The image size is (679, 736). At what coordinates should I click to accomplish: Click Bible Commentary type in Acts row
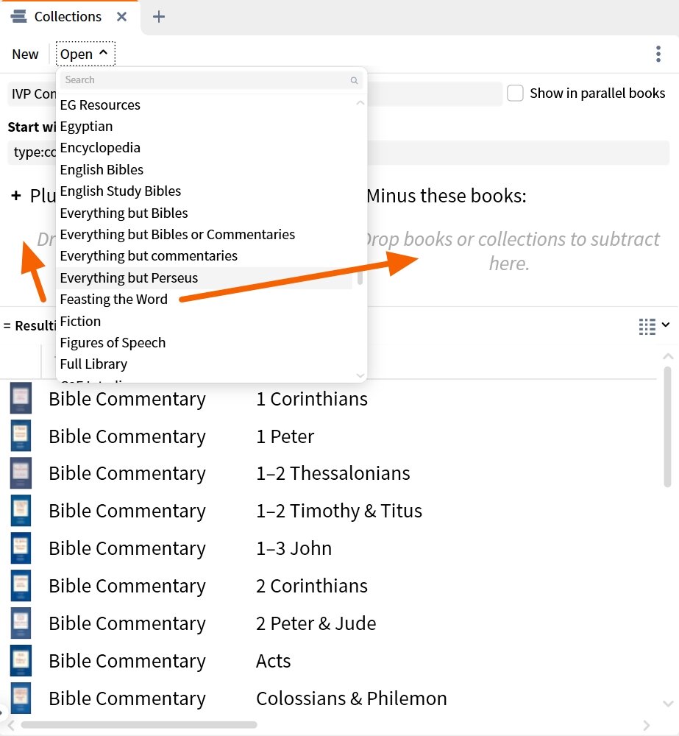127,662
